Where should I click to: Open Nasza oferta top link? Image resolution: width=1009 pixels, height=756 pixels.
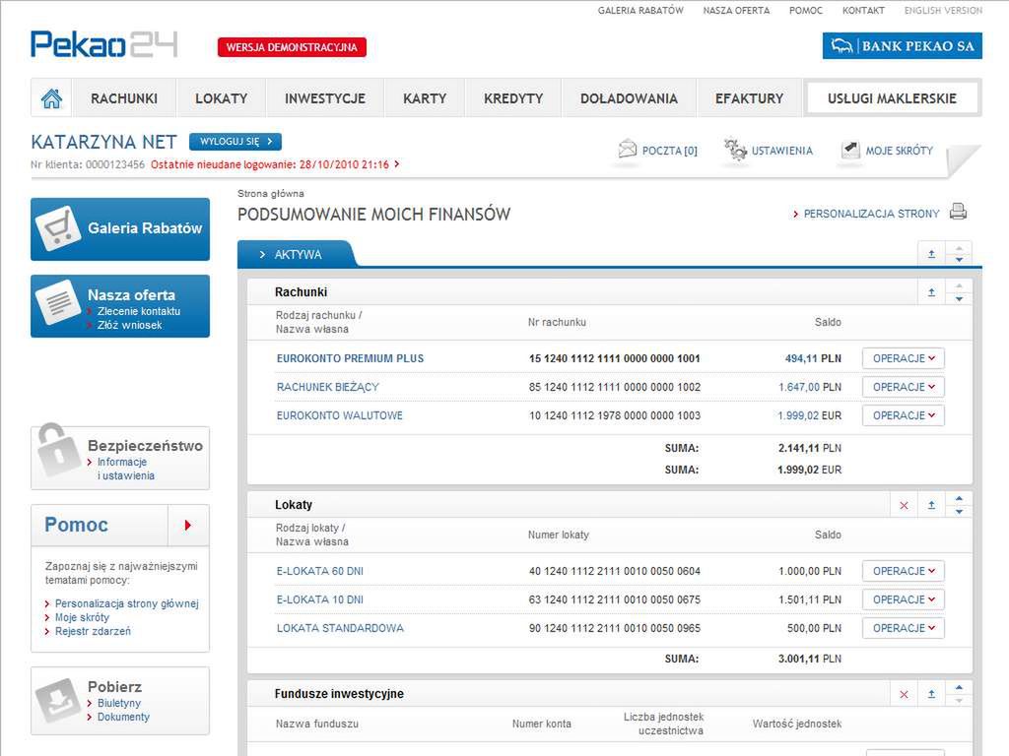coord(736,10)
